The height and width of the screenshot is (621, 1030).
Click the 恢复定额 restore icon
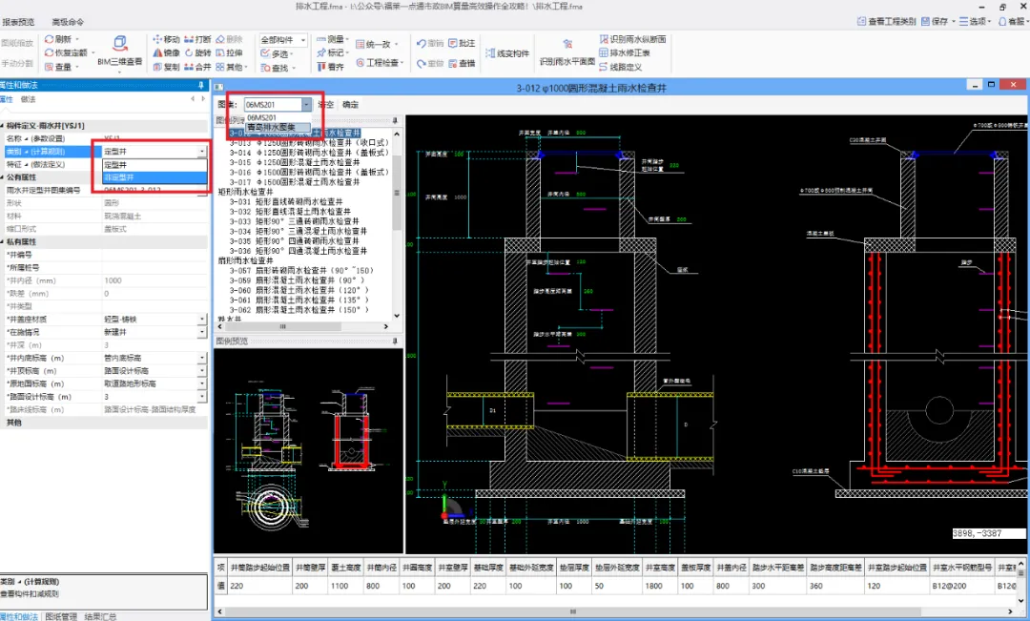[x=50, y=52]
